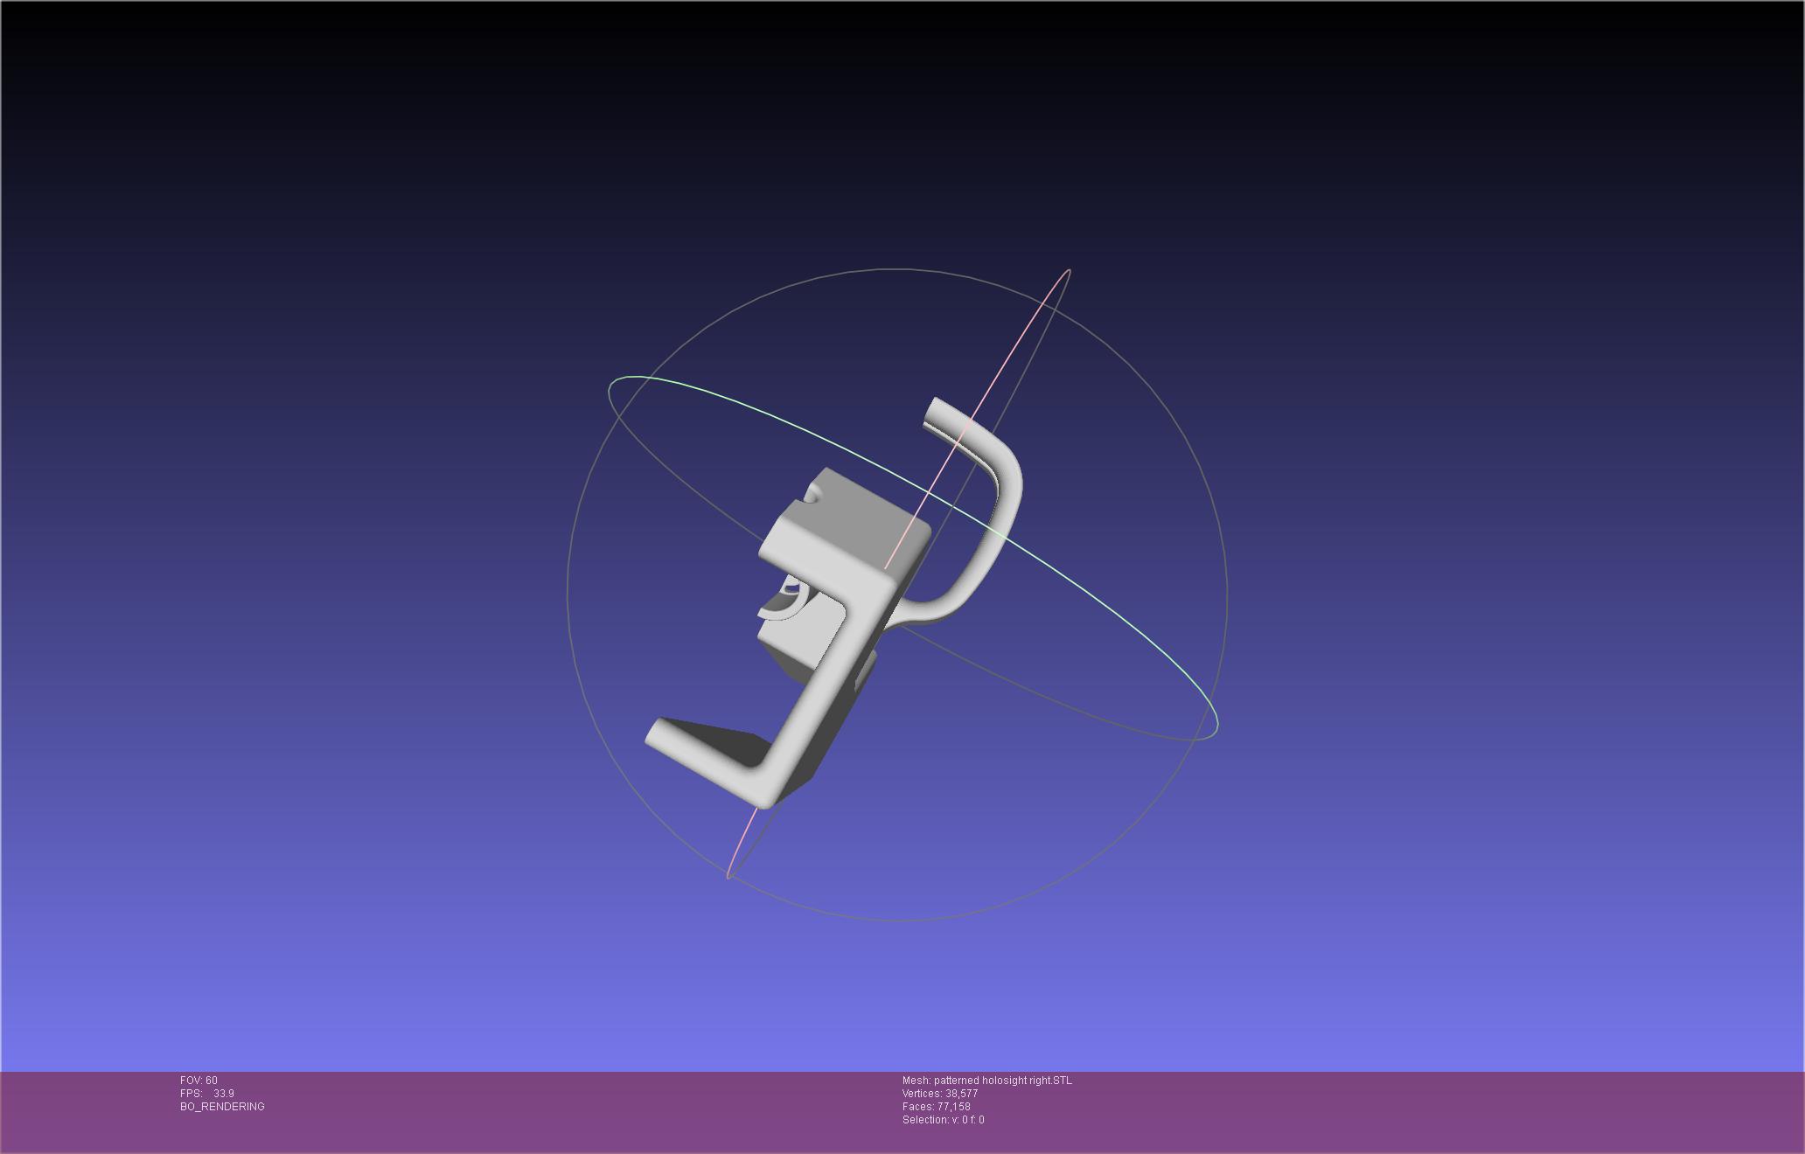Click the notch on top of block
The image size is (1805, 1154).
tap(813, 495)
